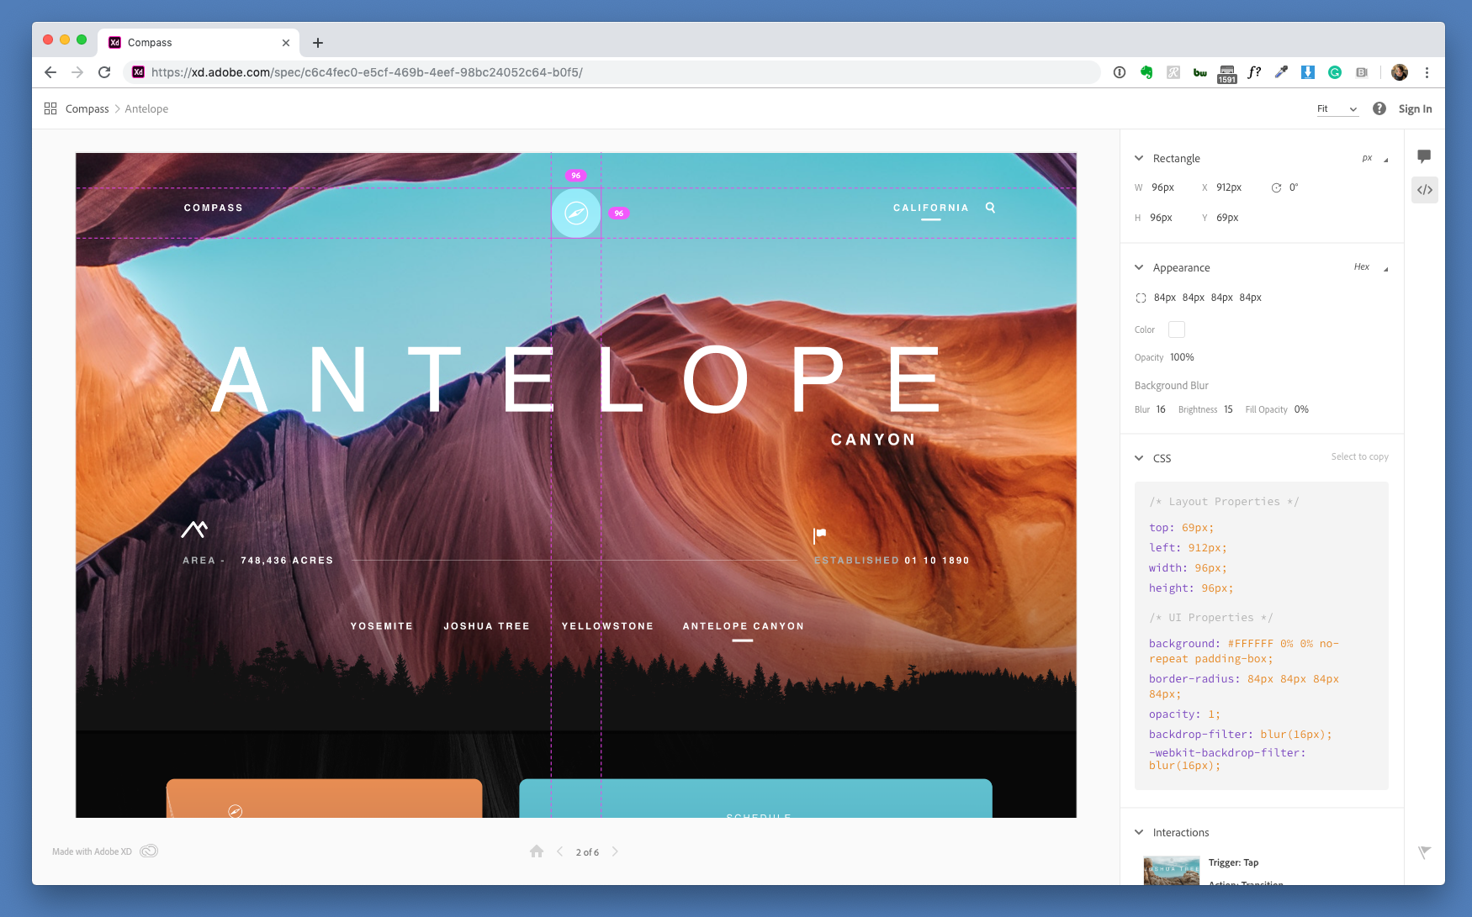Click the Creative Cloud logo icon

[x=149, y=851]
